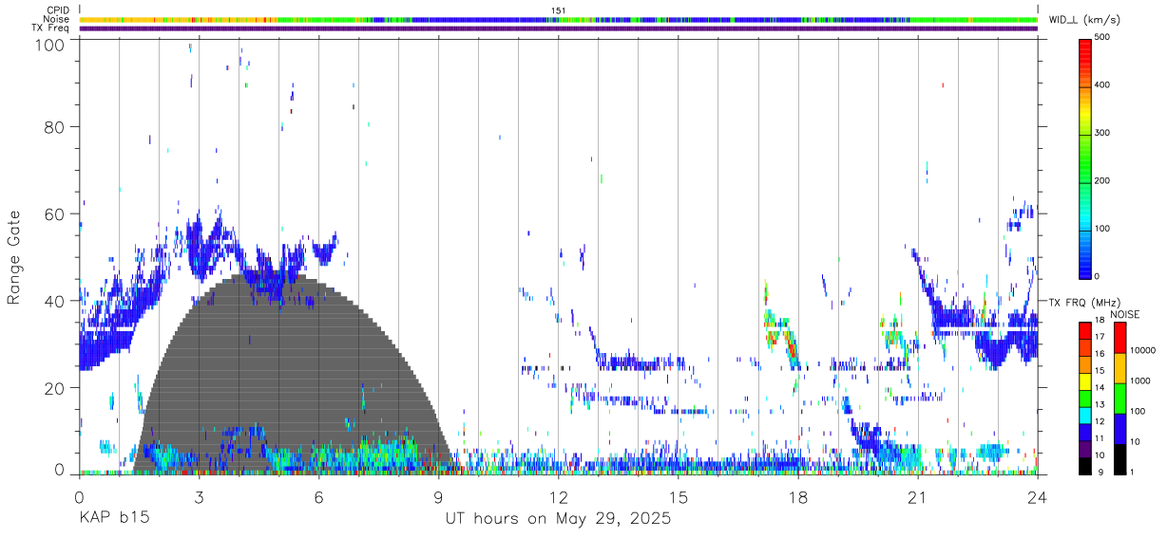This screenshot has width=1167, height=538.
Task: Click the TX FRQ legend tick 9
Action: pyautogui.click(x=1100, y=473)
